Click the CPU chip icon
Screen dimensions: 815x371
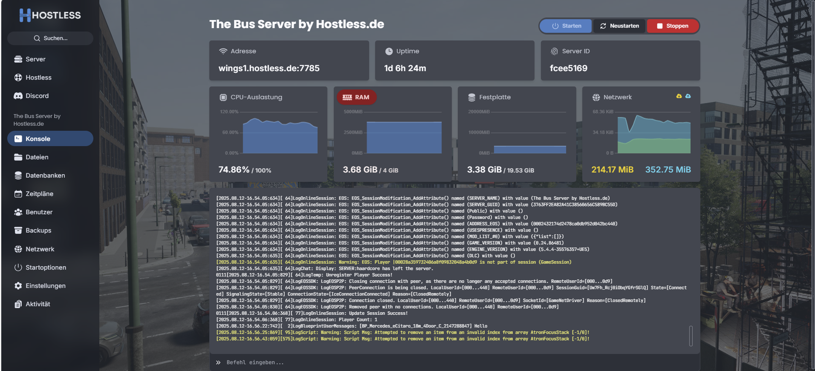coord(223,97)
